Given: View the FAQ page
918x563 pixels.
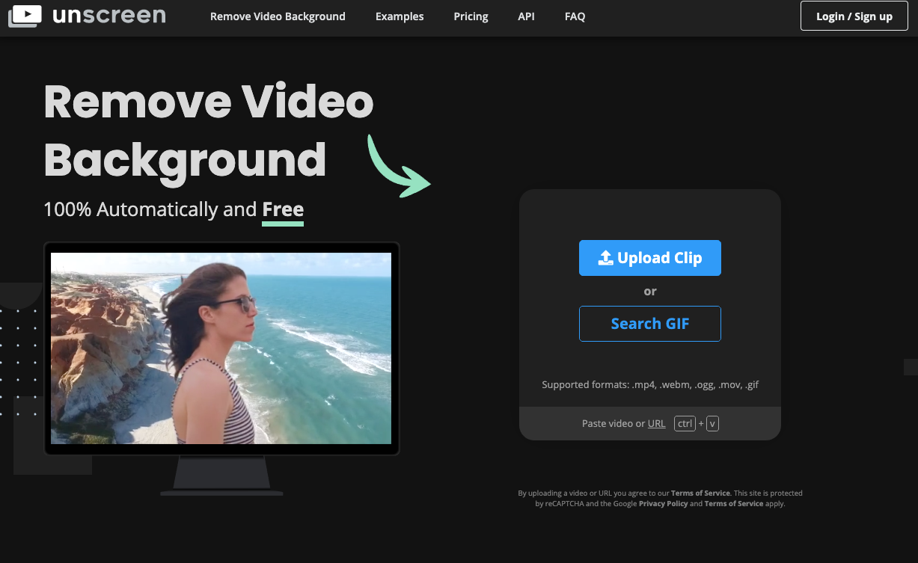Looking at the screenshot, I should tap(575, 16).
